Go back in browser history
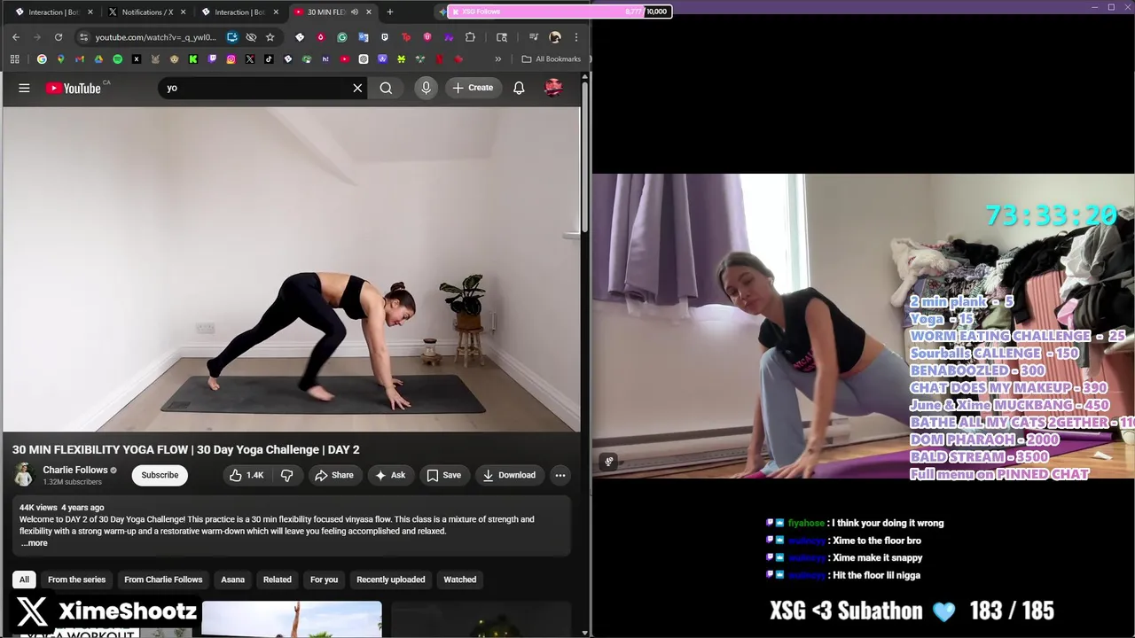Viewport: 1135px width, 638px height. tap(16, 37)
